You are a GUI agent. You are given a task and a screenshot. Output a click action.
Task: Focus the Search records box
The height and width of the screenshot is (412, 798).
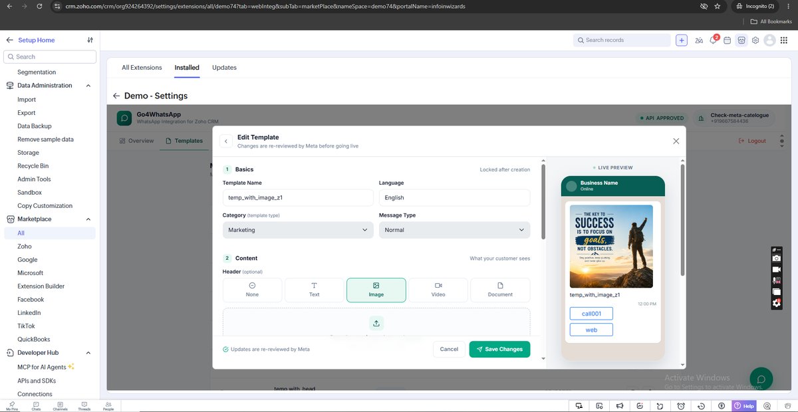(x=622, y=40)
